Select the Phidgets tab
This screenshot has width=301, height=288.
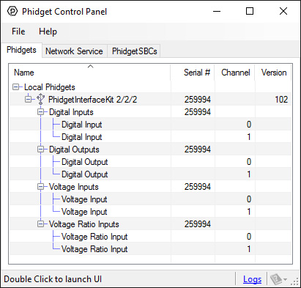pos(21,50)
